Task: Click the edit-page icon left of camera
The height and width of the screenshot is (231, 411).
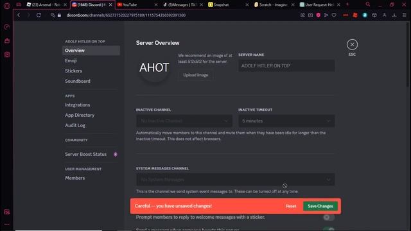Action: (302, 15)
